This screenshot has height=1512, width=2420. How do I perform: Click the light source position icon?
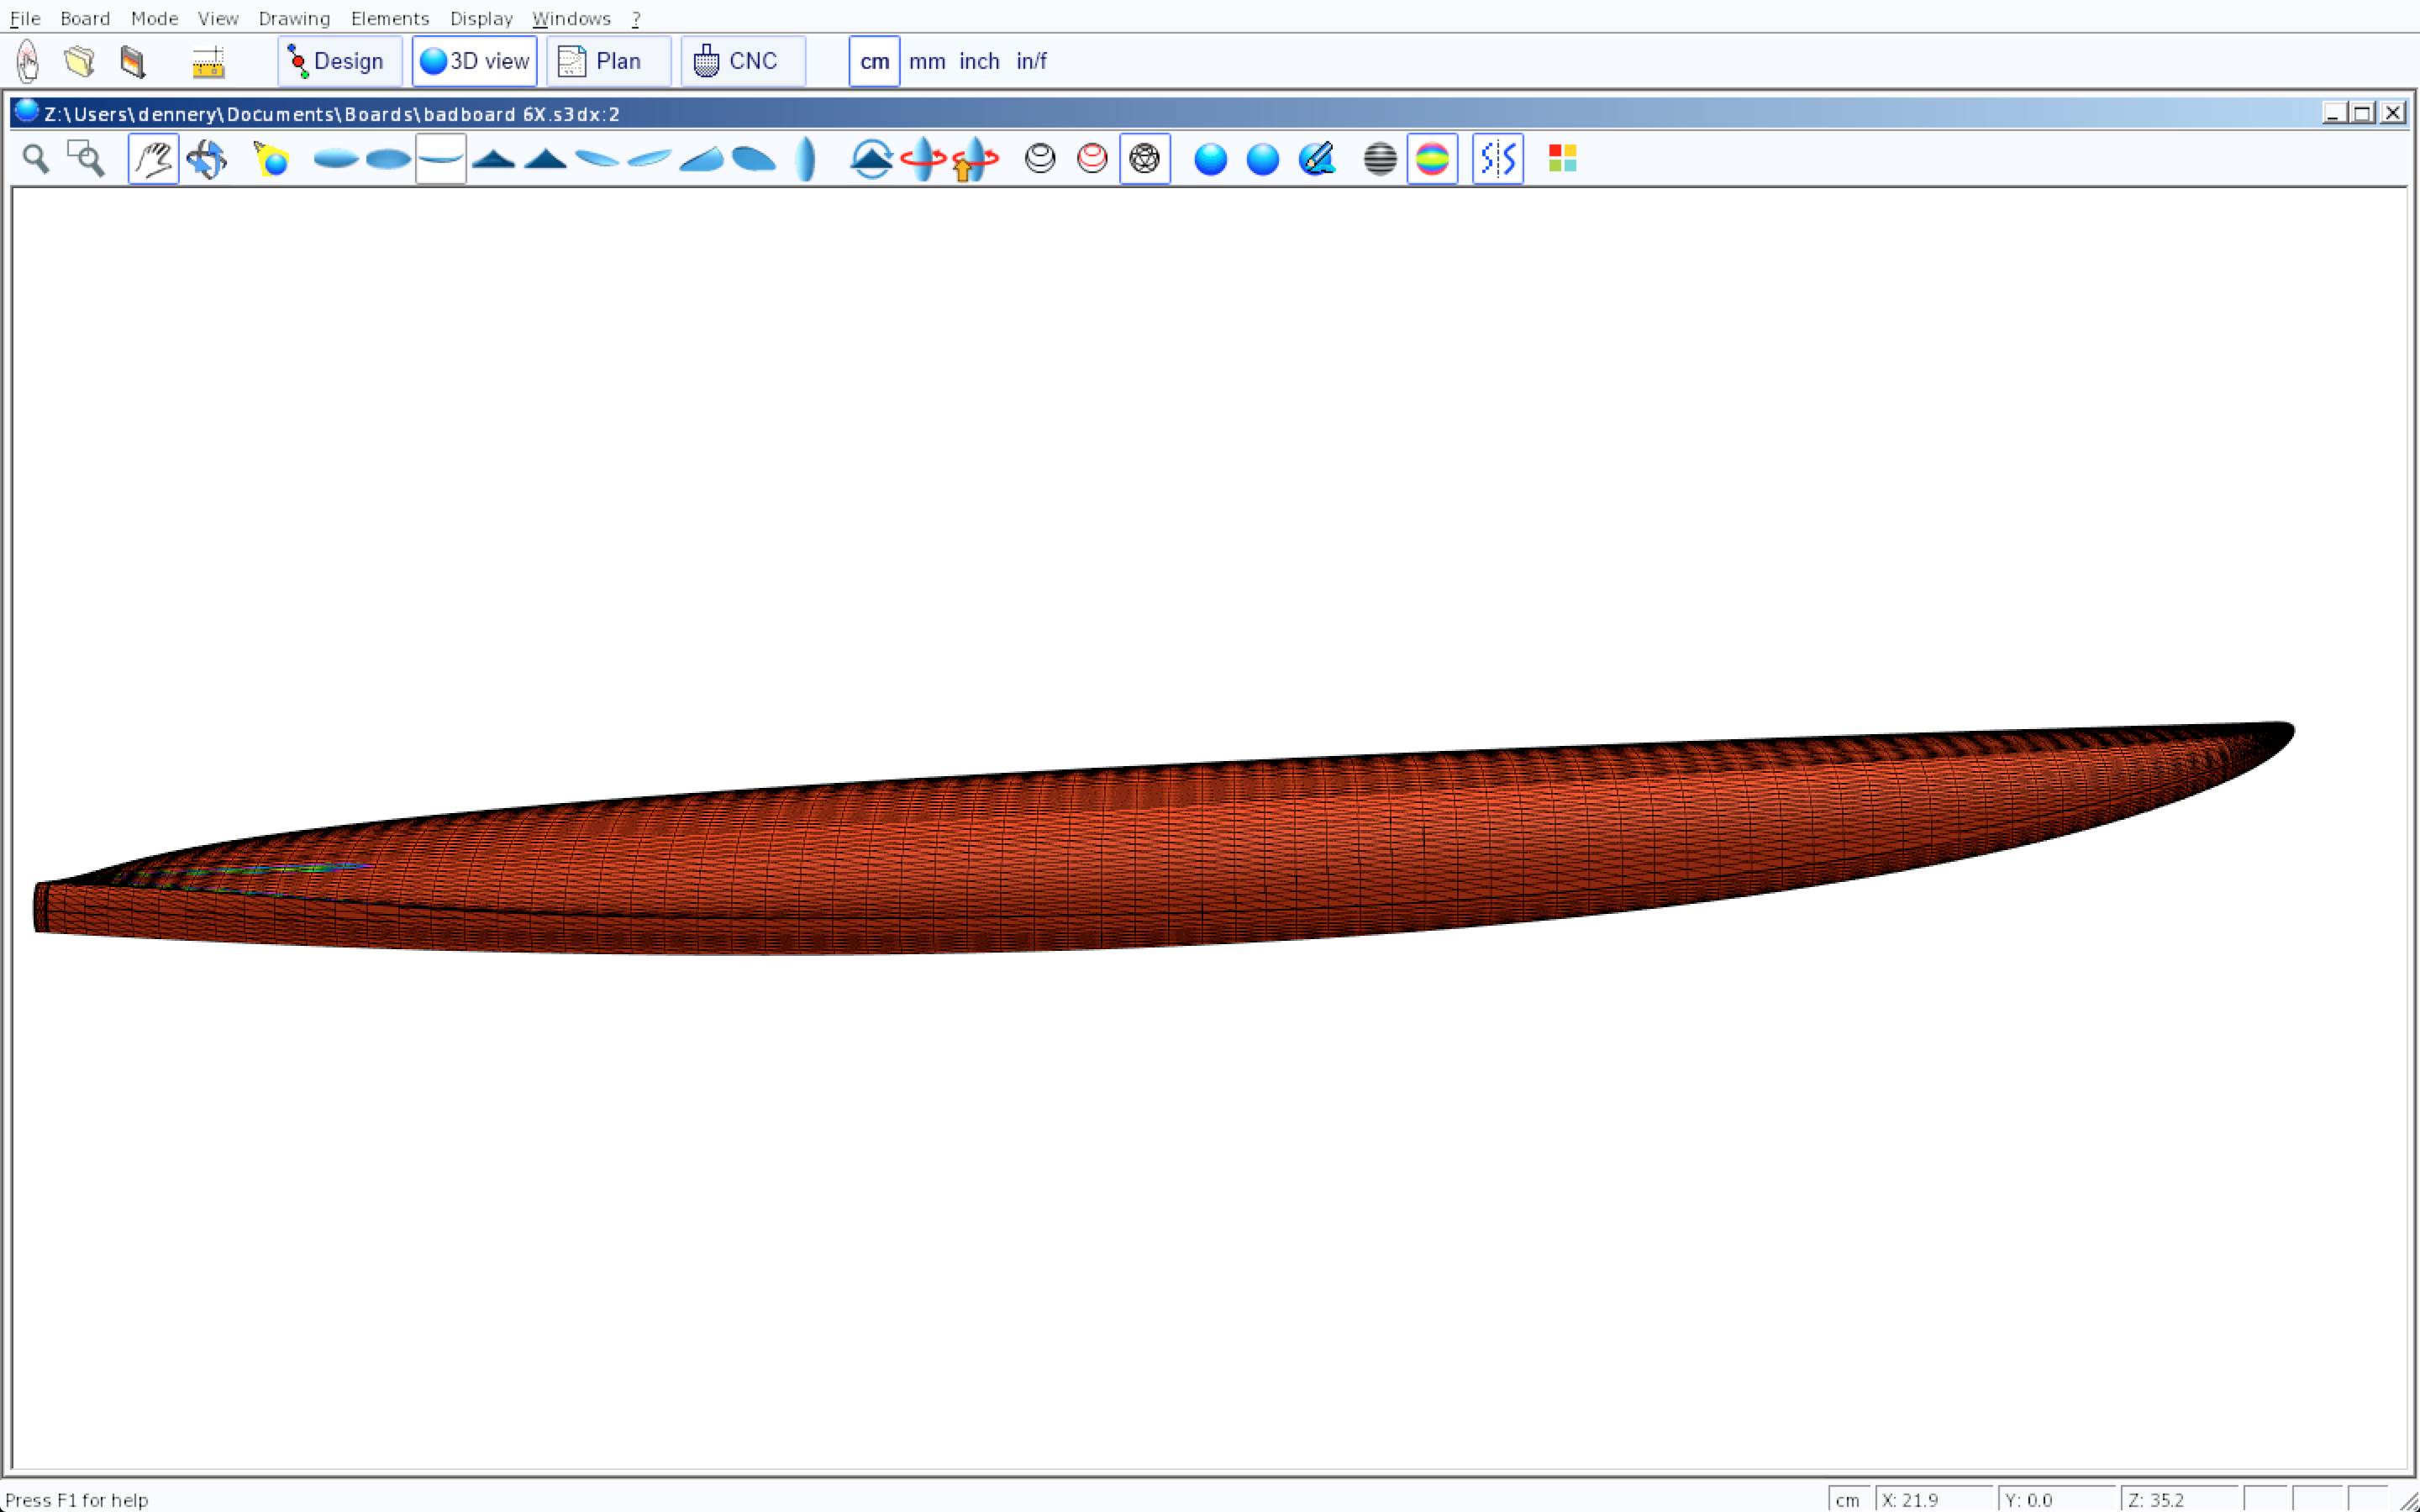pos(271,159)
